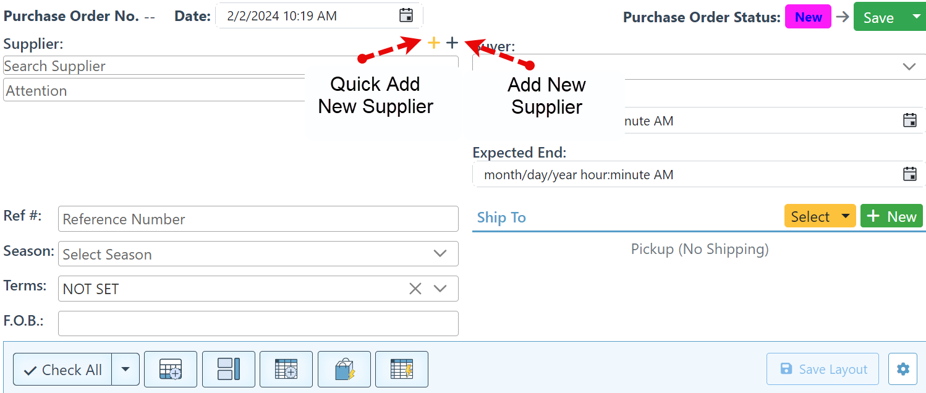Image resolution: width=926 pixels, height=393 pixels.
Task: Open the Expected End calendar picker
Action: (909, 174)
